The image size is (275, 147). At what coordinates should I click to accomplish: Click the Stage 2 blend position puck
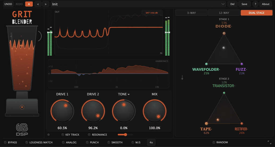tap(218, 120)
